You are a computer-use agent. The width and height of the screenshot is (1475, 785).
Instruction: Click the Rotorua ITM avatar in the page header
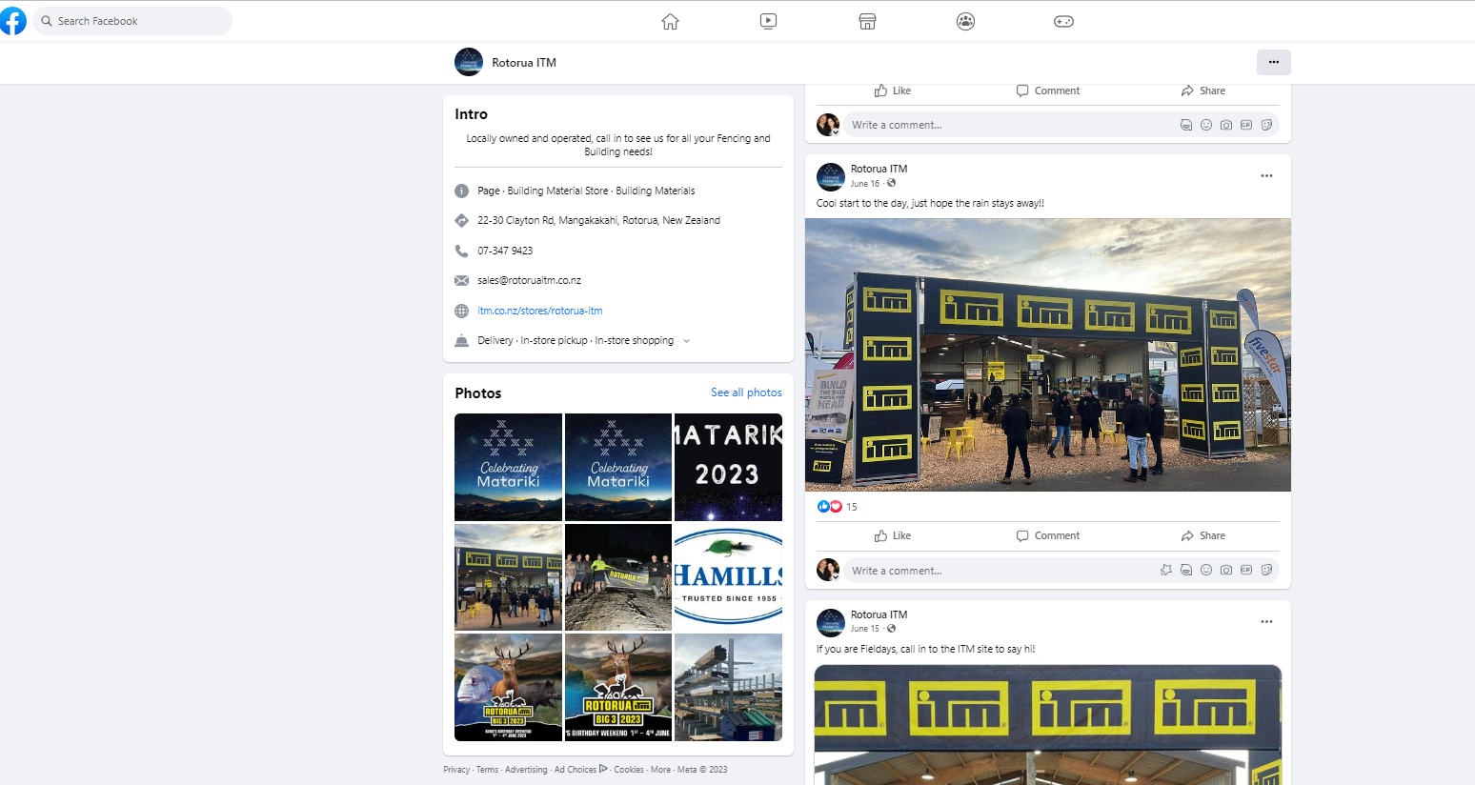[469, 62]
